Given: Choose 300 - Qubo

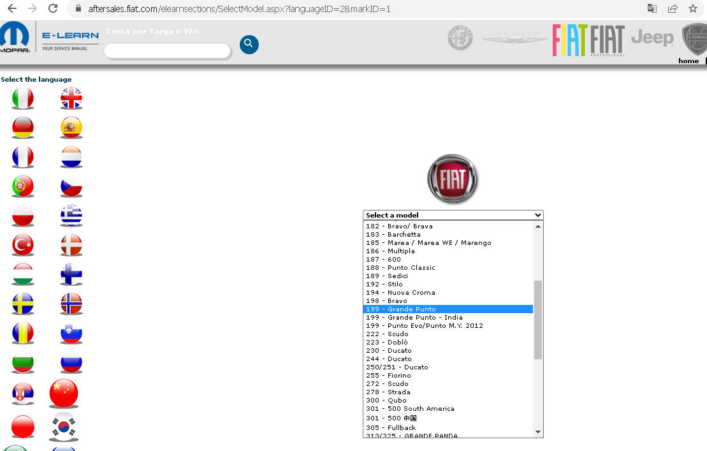Looking at the screenshot, I should [x=448, y=401].
